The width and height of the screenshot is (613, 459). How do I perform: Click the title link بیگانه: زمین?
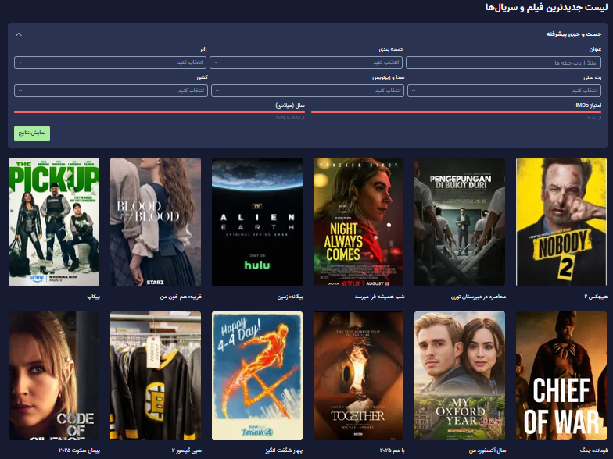[x=290, y=297]
